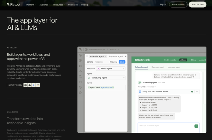Click the Preview button

click(x=113, y=62)
